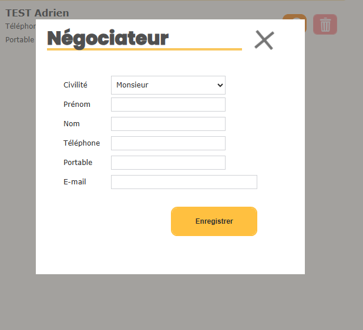
Task: Select the Téléphone input field in the form
Action: tap(168, 143)
